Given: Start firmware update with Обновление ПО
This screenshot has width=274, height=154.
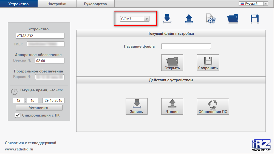Looking at the screenshot, I should point(213,106).
